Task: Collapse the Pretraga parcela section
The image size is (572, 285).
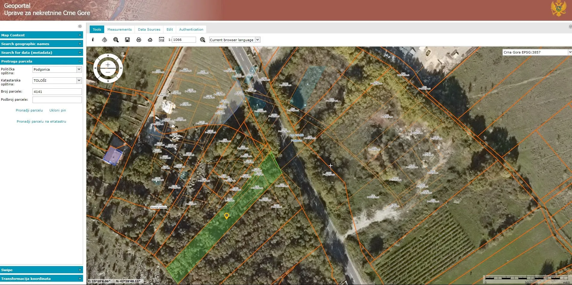Action: pyautogui.click(x=80, y=61)
